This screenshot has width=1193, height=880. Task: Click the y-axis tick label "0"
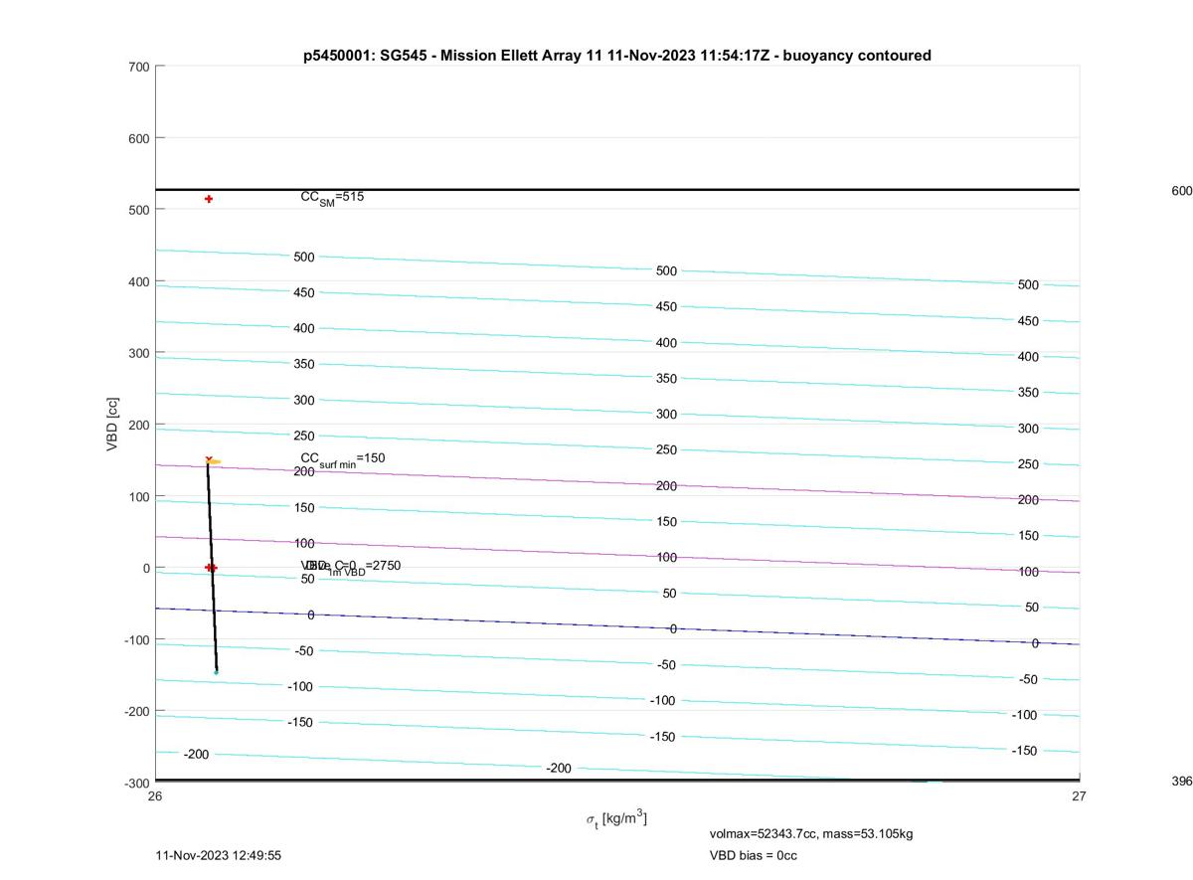(146, 568)
